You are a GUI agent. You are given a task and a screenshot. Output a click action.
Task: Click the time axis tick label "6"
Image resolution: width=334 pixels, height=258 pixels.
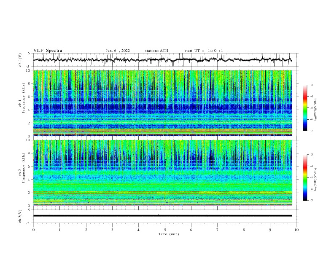pos(191,230)
